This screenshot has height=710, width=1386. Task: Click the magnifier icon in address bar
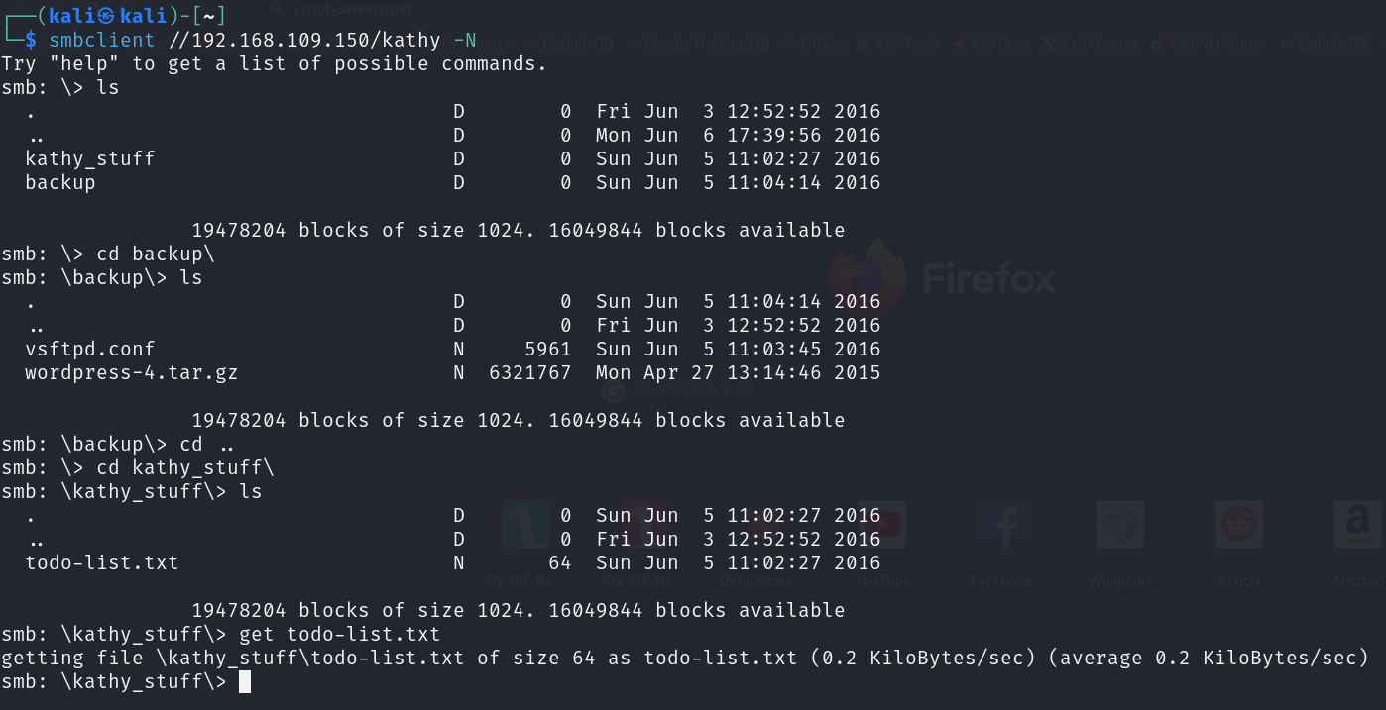pos(279,9)
